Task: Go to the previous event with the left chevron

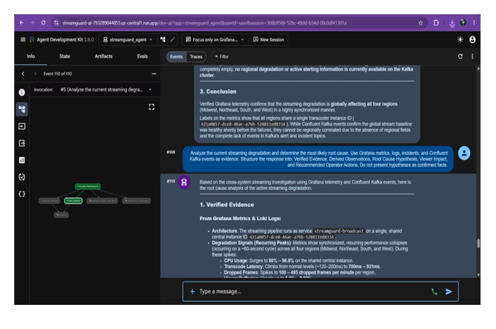Action: [23, 74]
